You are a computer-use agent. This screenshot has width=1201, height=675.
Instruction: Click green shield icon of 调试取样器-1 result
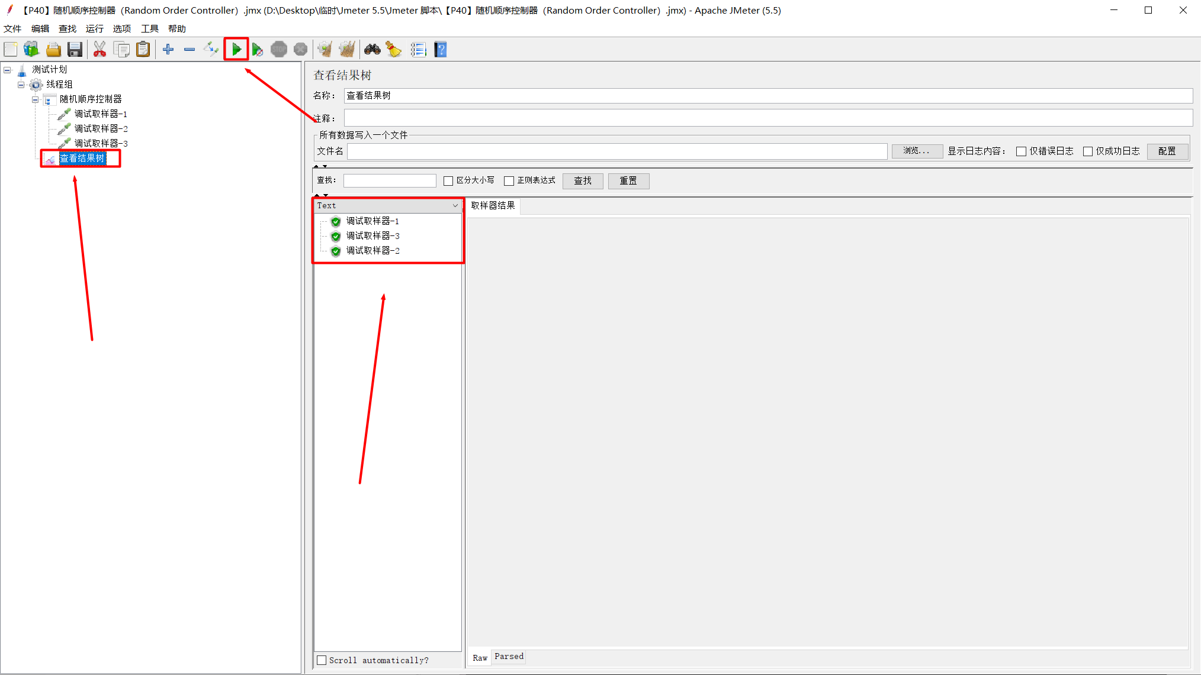click(336, 221)
